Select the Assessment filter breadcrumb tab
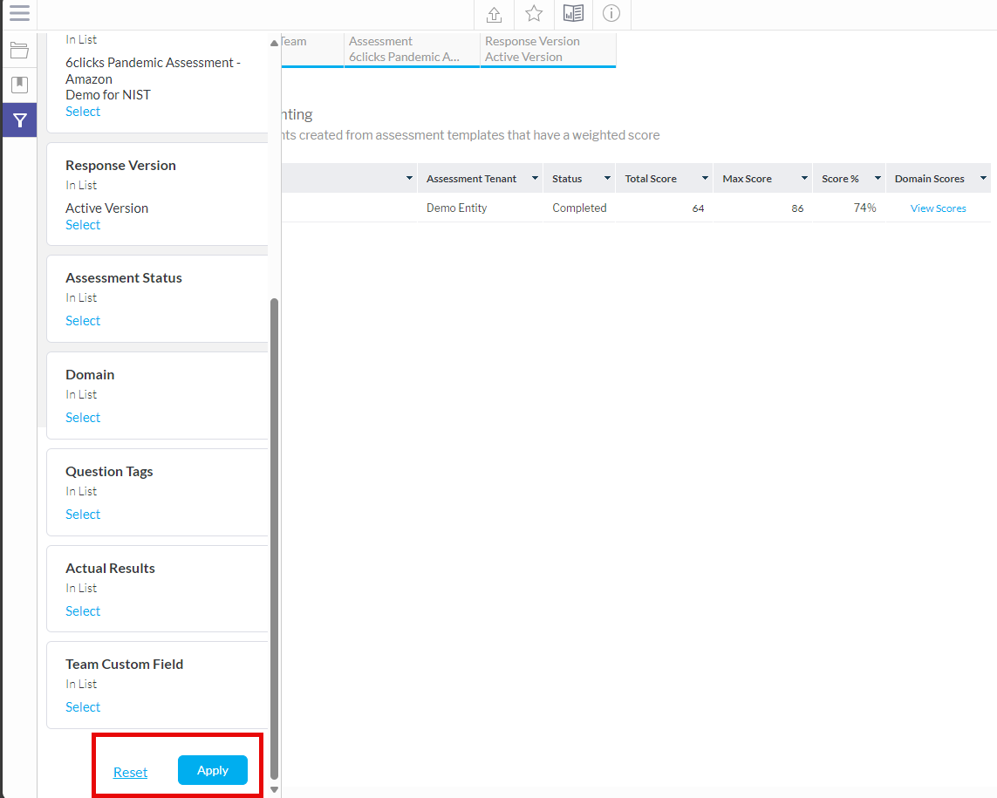The height and width of the screenshot is (798, 997). (x=412, y=50)
